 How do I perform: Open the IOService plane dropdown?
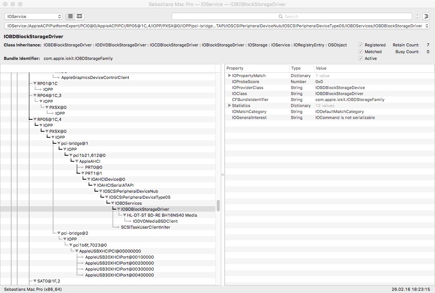pyautogui.click(x=33, y=16)
